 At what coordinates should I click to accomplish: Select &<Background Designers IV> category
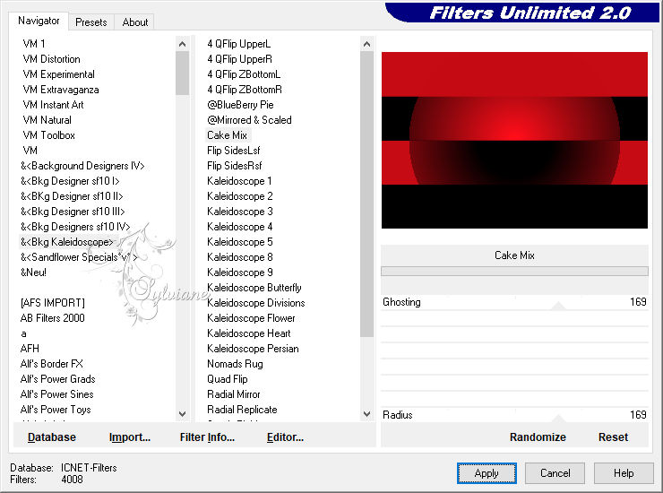point(82,166)
